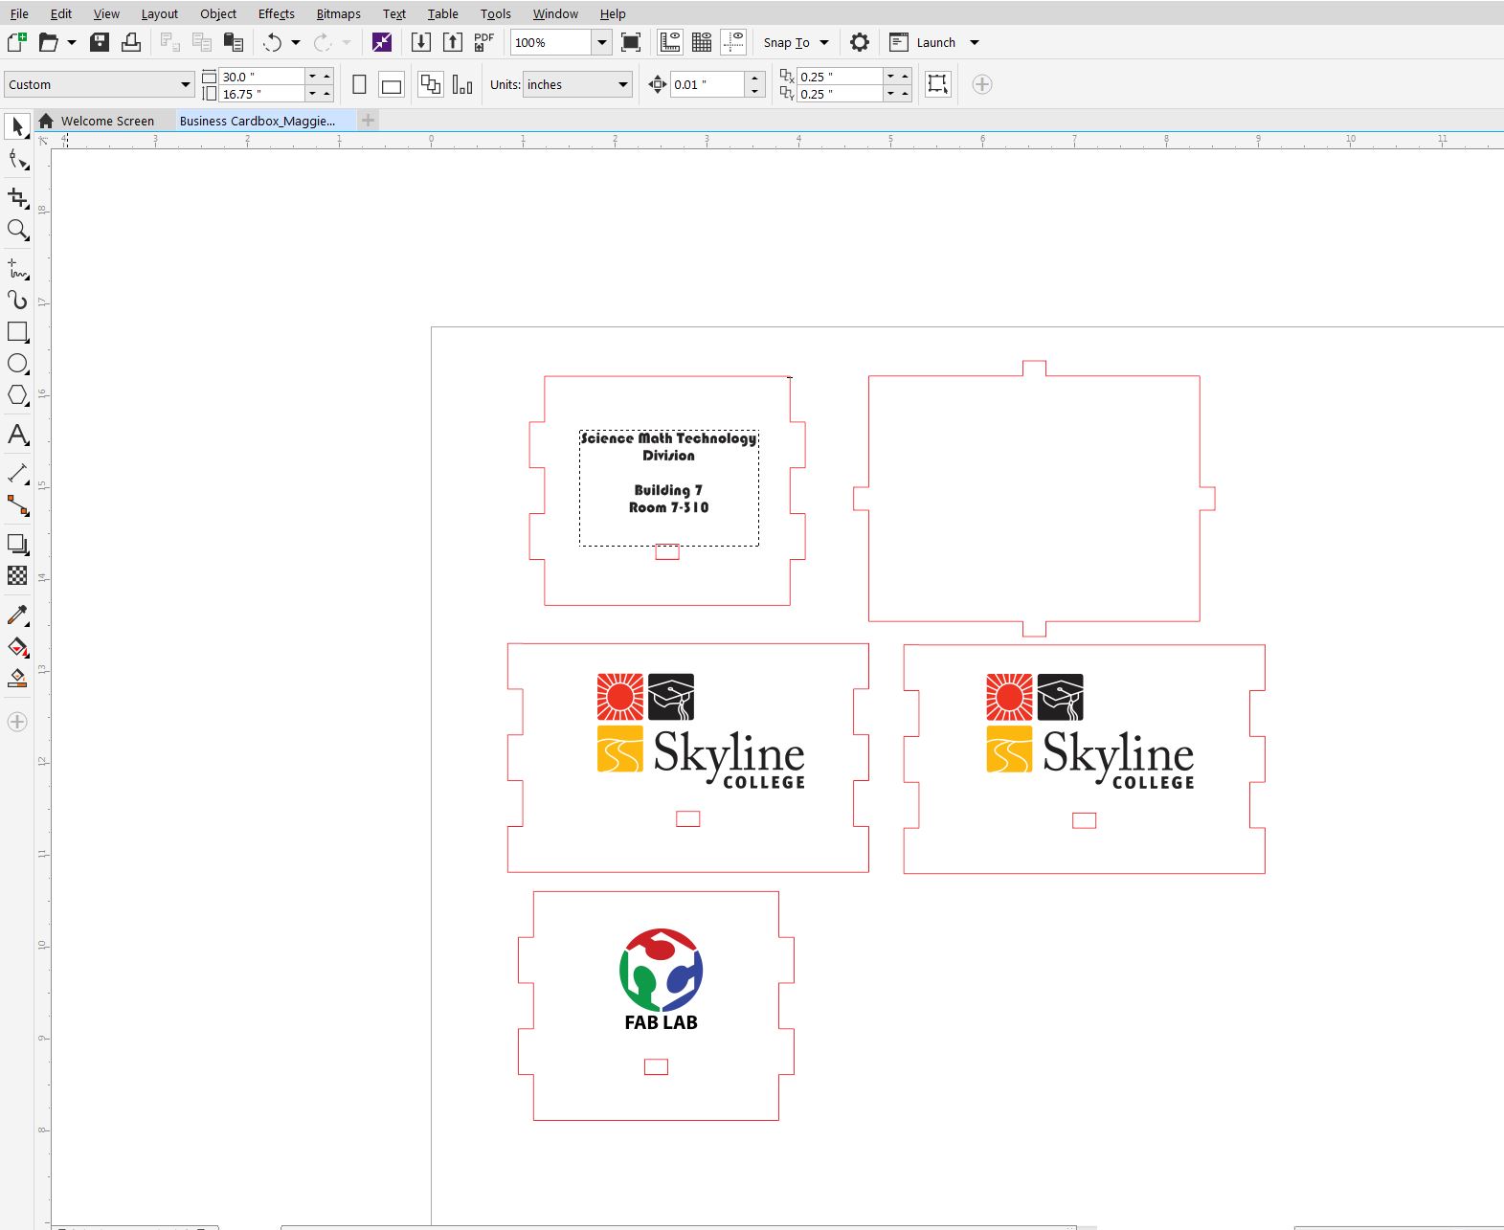Select the Freehand drawing tool
The width and height of the screenshot is (1504, 1230).
tap(17, 269)
